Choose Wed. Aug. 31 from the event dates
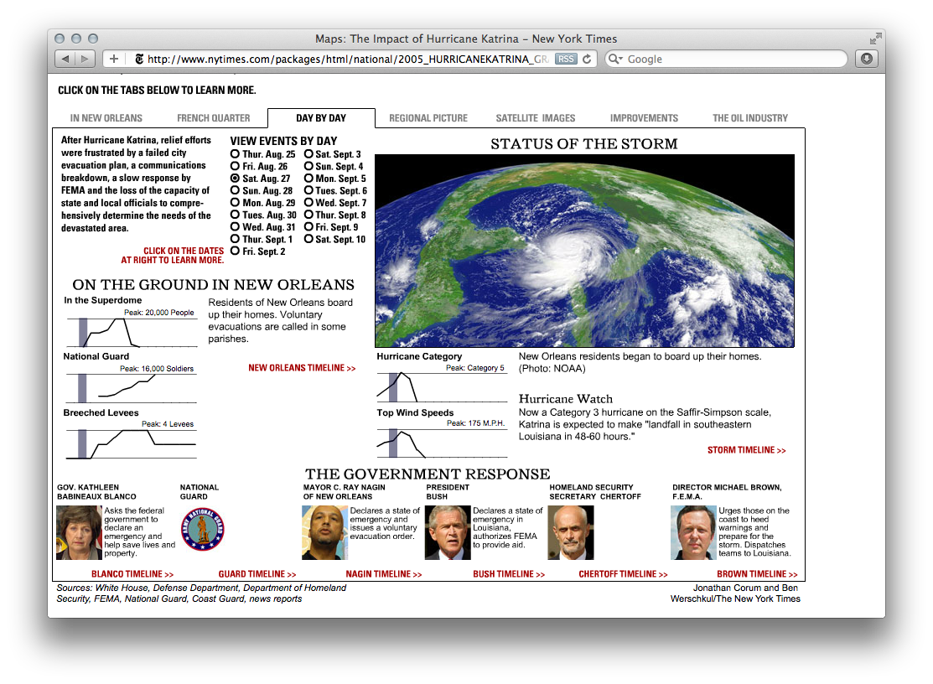 (x=236, y=226)
